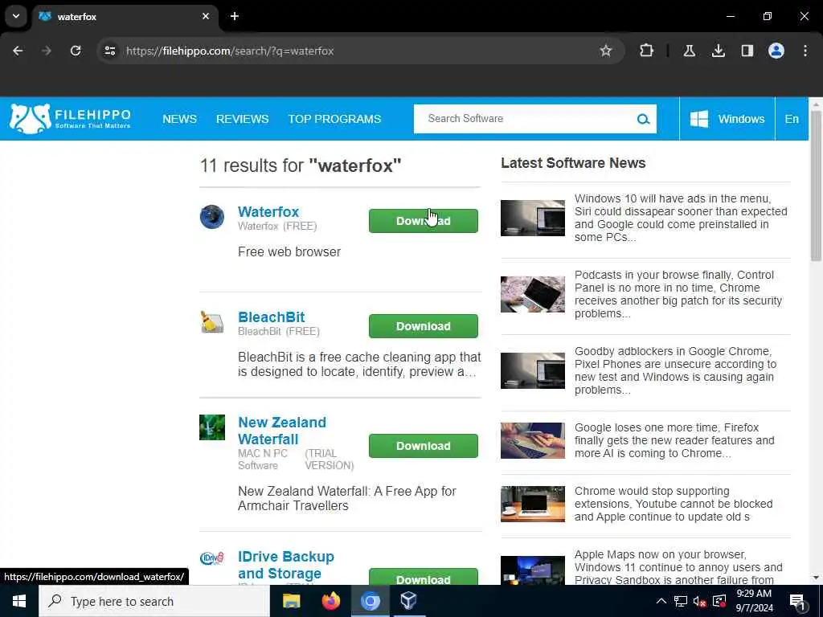
Task: Open the Windows Start menu
Action: pyautogui.click(x=19, y=601)
